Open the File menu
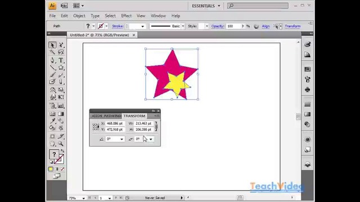 [x=52, y=16]
